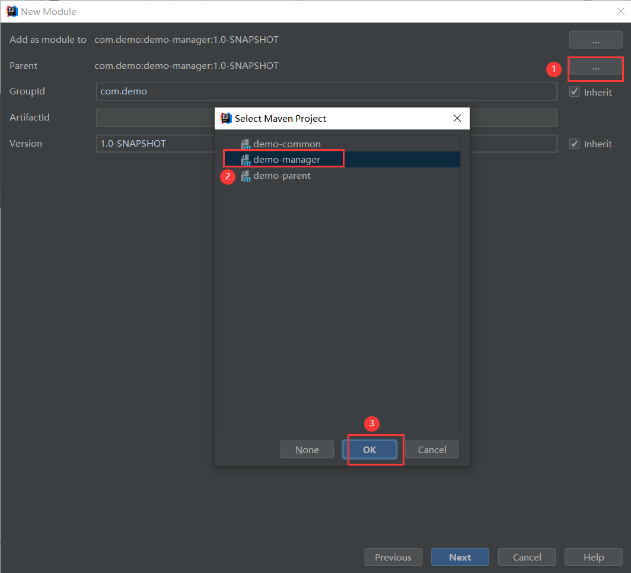The image size is (631, 573).
Task: Click IntelliJ logo in Select Maven Project dialog
Action: [226, 118]
